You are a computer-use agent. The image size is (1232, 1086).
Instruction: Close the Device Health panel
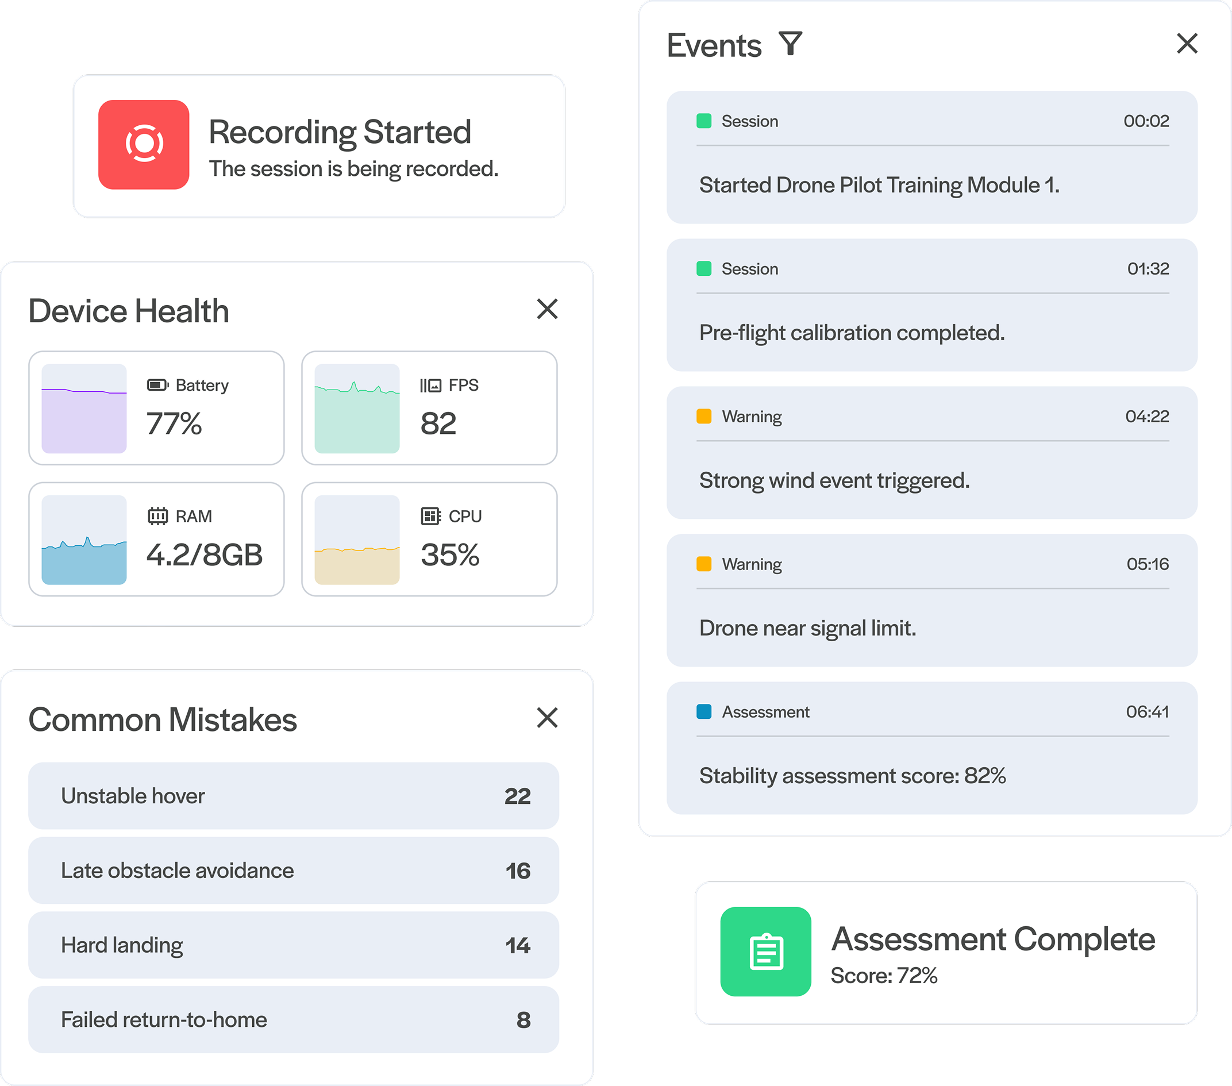(546, 309)
